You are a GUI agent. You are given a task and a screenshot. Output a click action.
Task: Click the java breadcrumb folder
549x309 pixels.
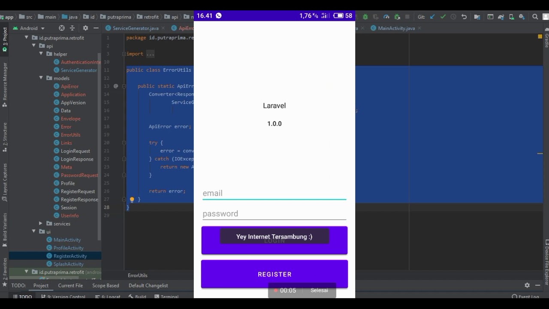coord(69,17)
